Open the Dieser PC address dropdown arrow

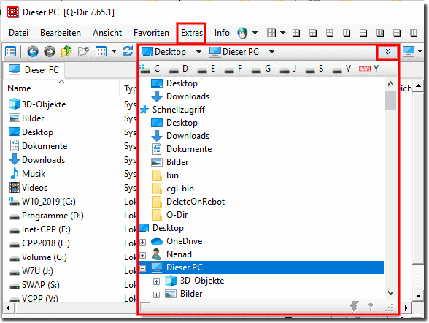tap(271, 52)
